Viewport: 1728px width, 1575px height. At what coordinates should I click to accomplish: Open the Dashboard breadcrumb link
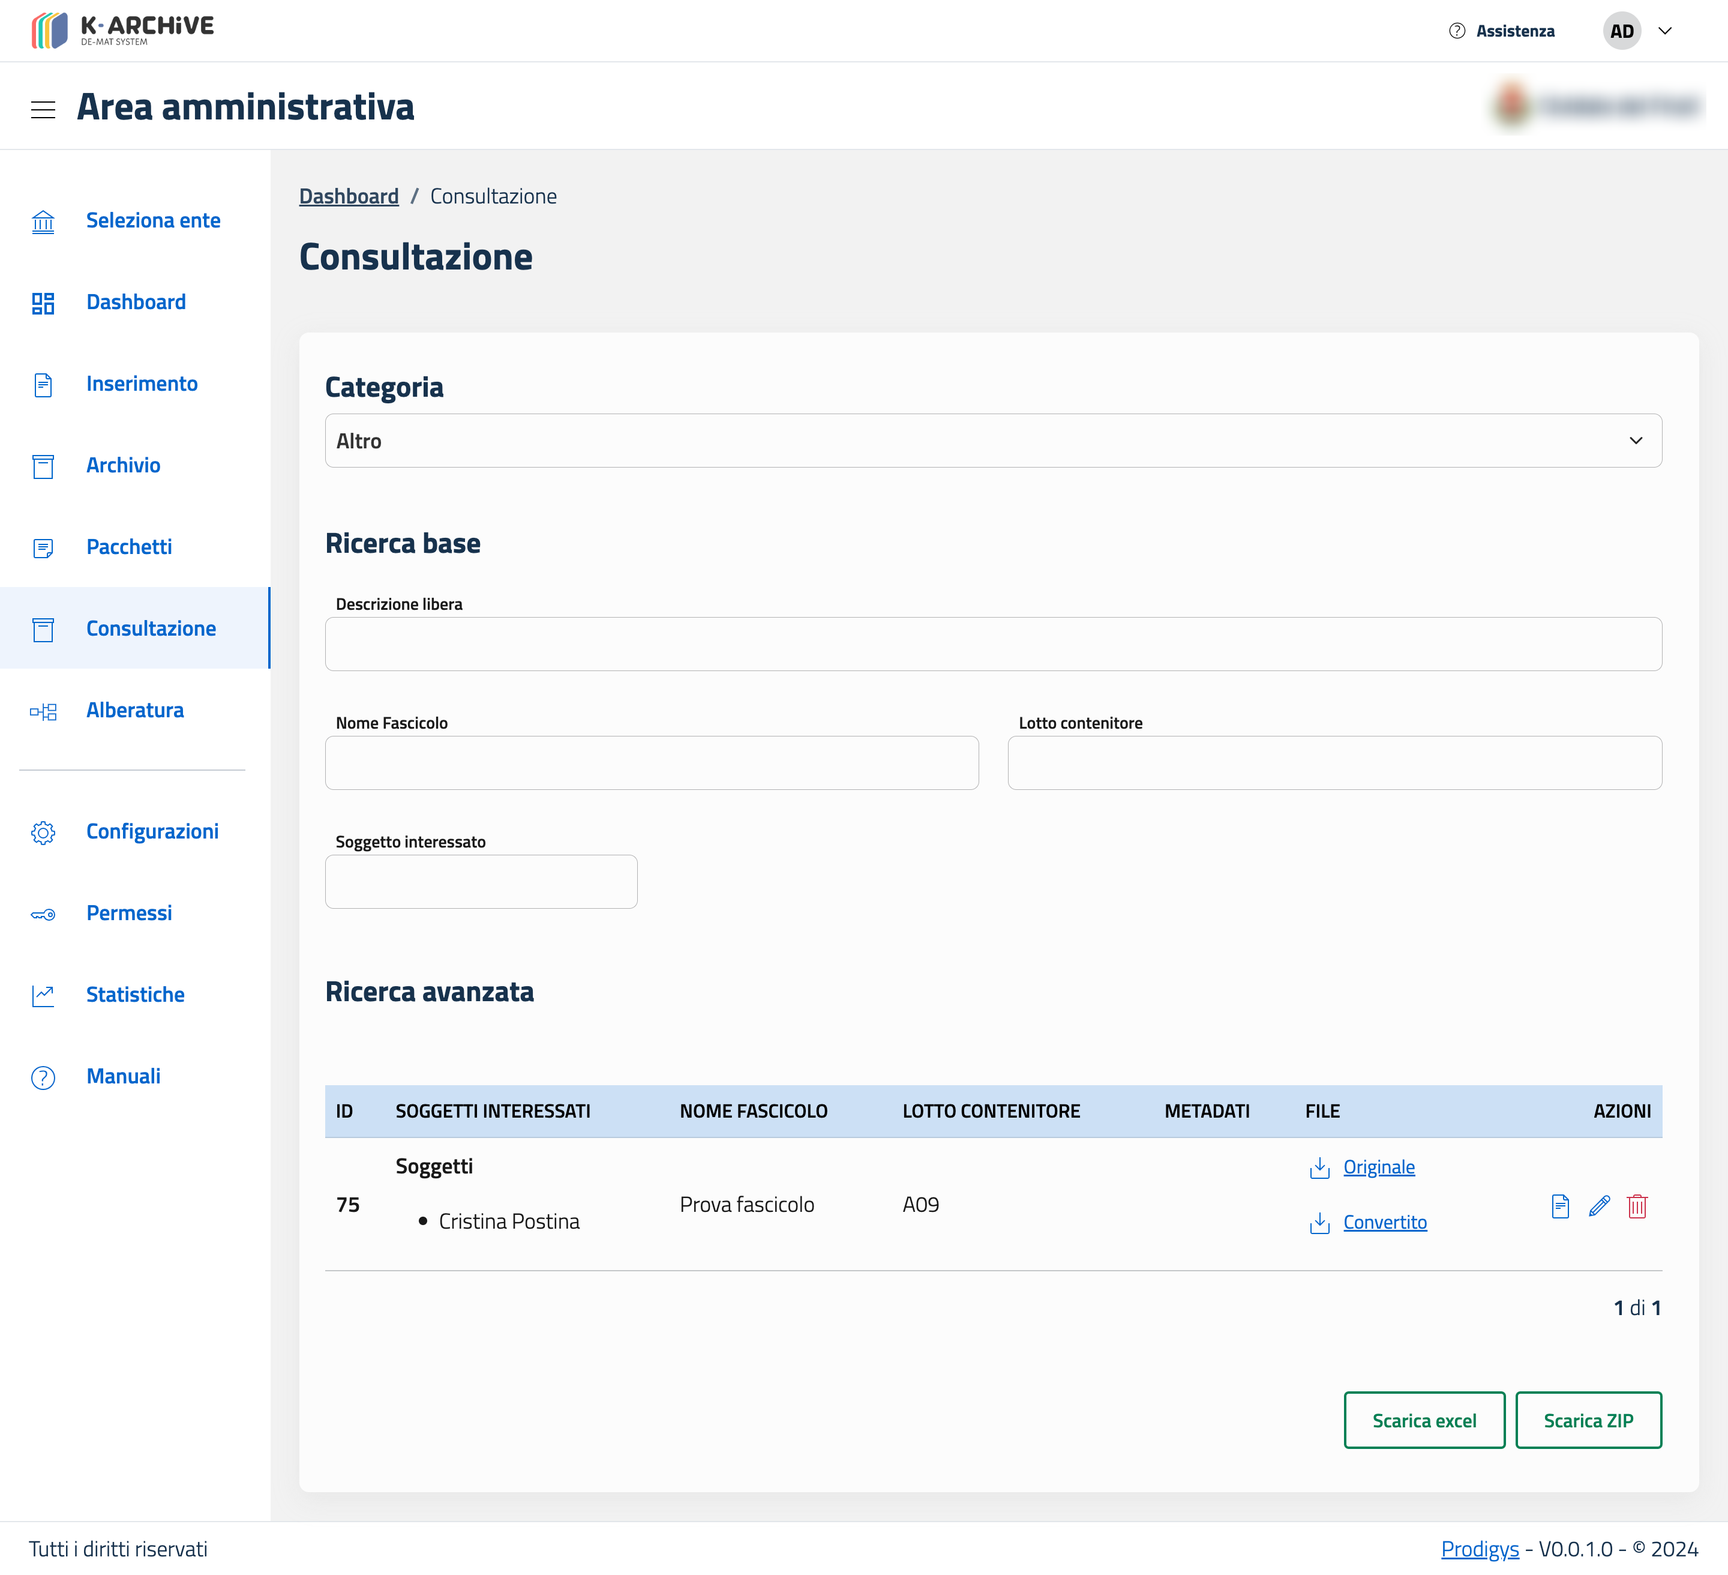pos(348,196)
